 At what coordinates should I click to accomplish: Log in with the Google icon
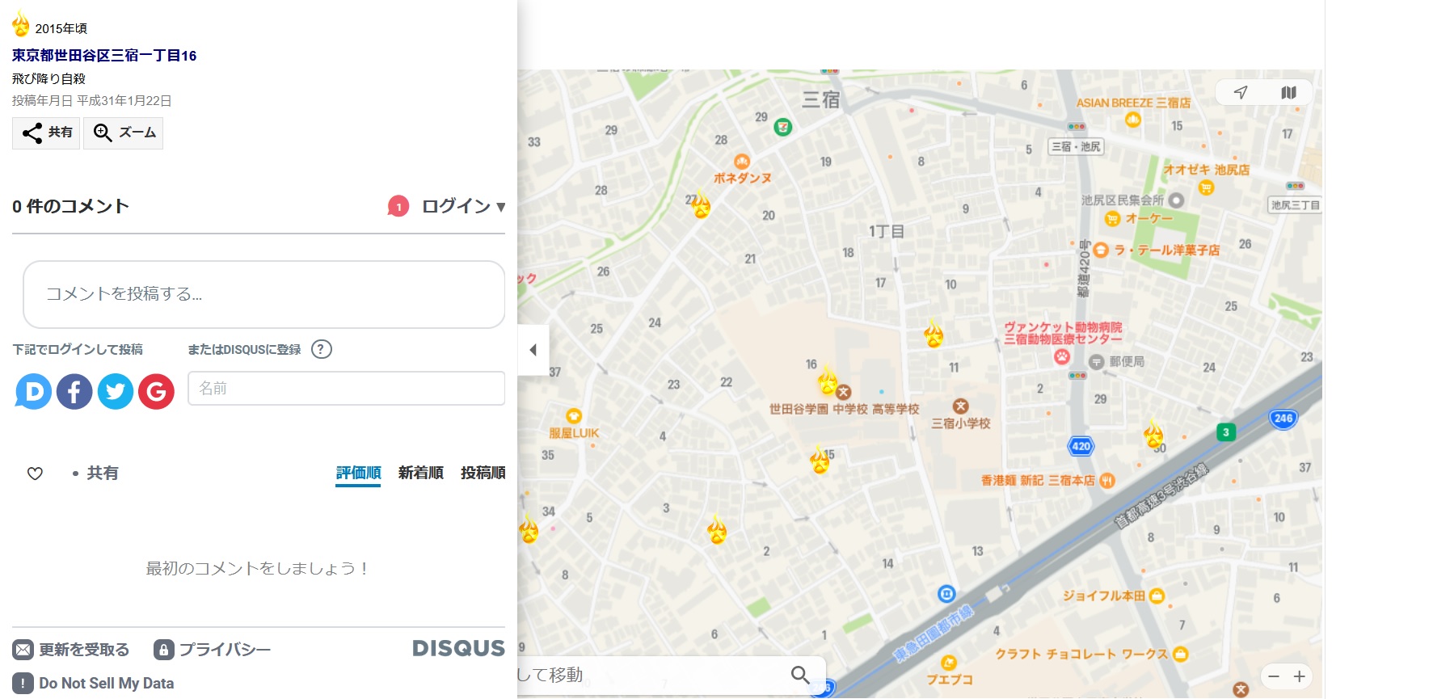(157, 392)
